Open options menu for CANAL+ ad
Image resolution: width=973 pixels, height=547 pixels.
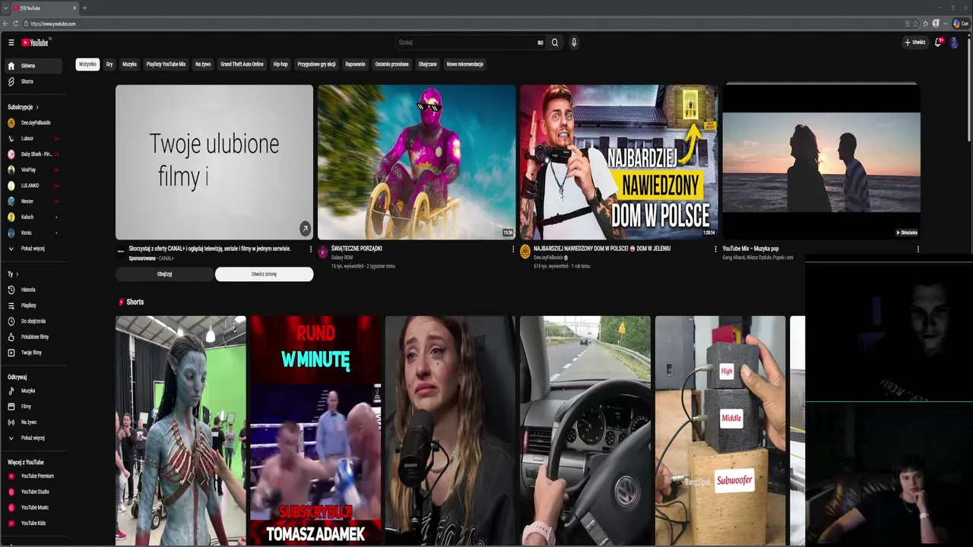[310, 248]
